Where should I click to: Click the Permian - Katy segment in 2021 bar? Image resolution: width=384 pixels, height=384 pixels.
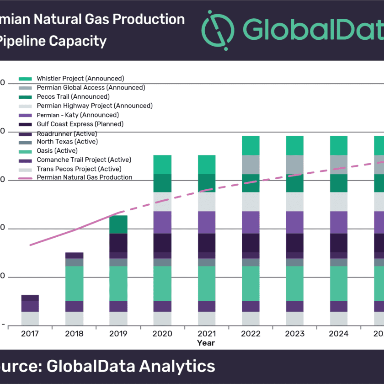click(207, 222)
